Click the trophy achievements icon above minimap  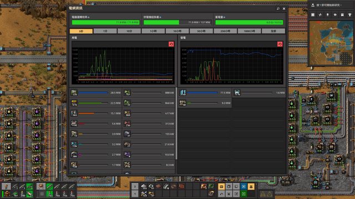[x=350, y=15]
